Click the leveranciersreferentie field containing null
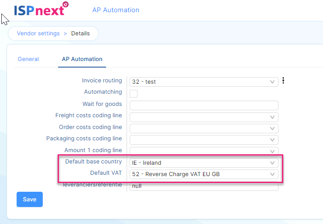 pyautogui.click(x=204, y=186)
